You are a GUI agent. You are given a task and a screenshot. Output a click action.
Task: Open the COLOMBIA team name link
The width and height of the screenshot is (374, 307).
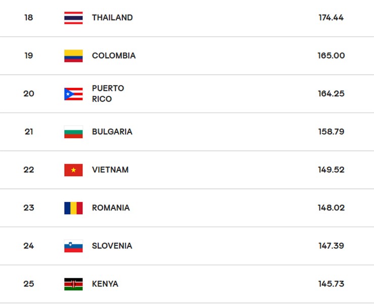tap(114, 56)
